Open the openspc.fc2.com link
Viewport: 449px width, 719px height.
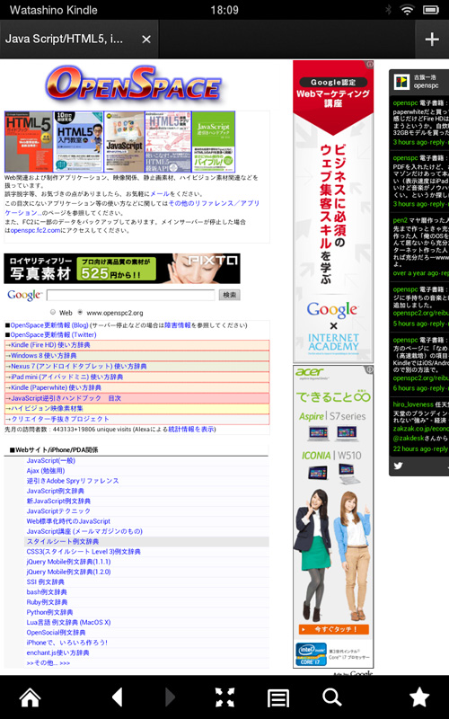[x=35, y=230]
